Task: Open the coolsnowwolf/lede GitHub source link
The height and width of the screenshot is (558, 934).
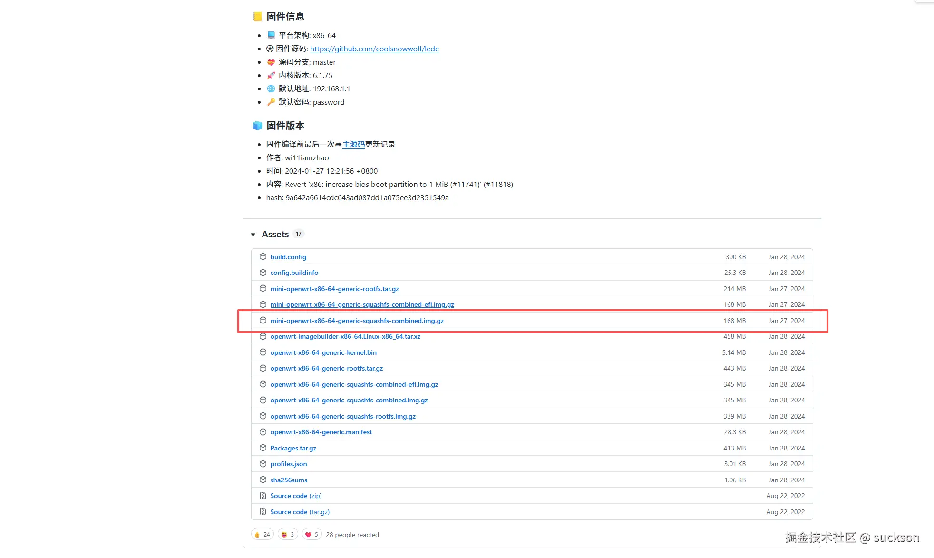Action: 374,49
